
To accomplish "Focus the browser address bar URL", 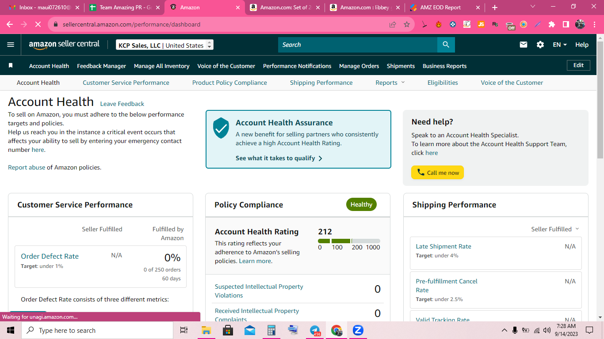I will [x=131, y=24].
